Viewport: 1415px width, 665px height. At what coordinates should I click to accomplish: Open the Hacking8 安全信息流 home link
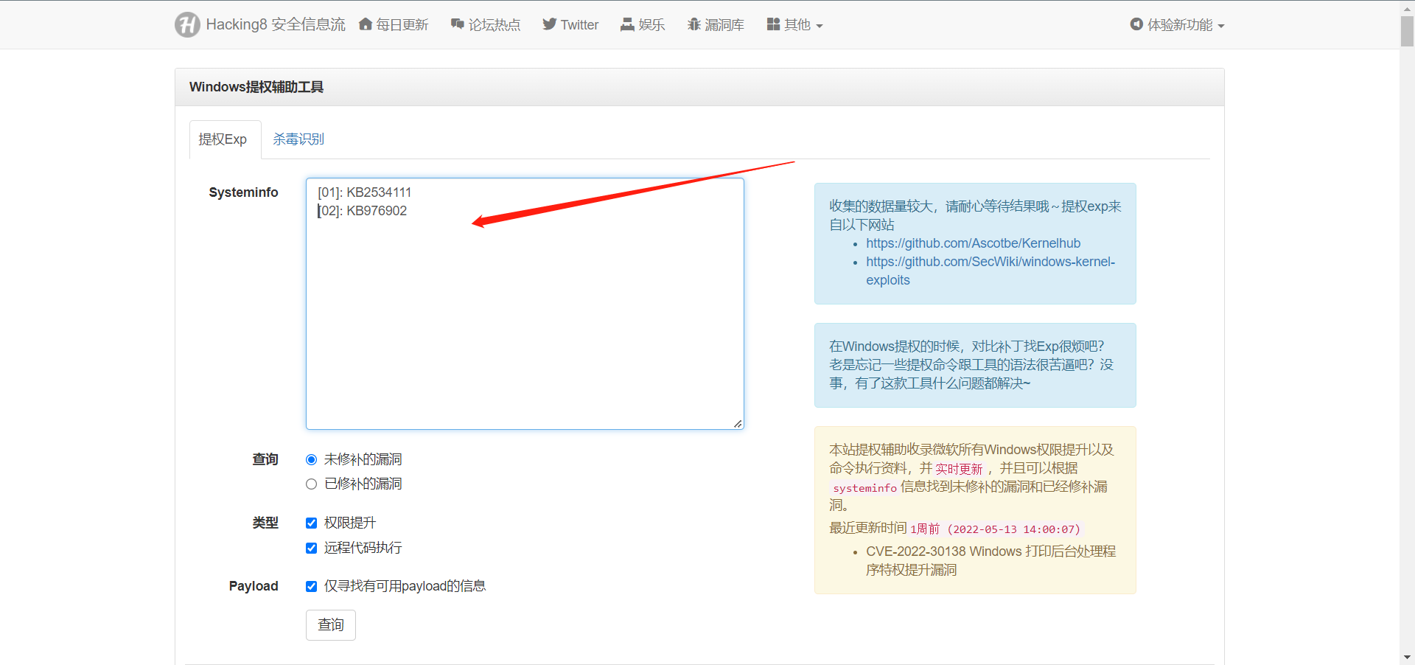(276, 25)
